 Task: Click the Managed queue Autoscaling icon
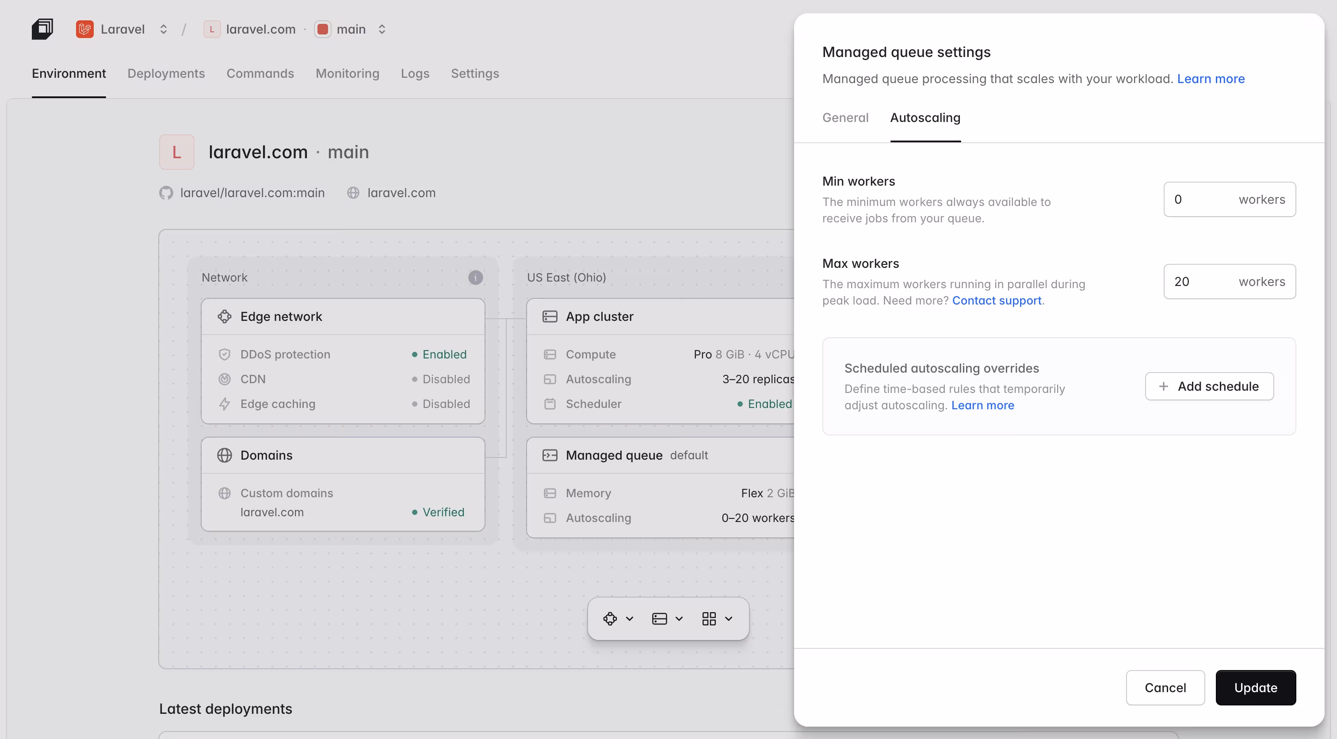pyautogui.click(x=550, y=518)
